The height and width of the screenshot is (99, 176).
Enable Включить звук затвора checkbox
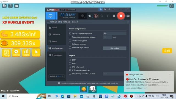70,48
